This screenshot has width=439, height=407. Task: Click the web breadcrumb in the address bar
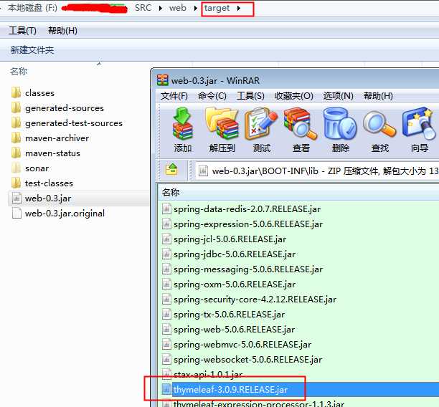[178, 8]
